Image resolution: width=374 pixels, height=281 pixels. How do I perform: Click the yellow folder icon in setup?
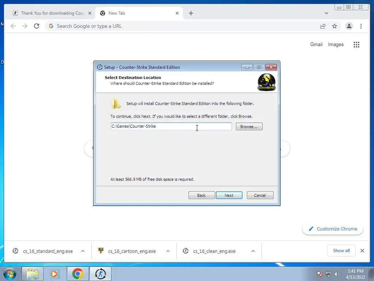point(116,104)
